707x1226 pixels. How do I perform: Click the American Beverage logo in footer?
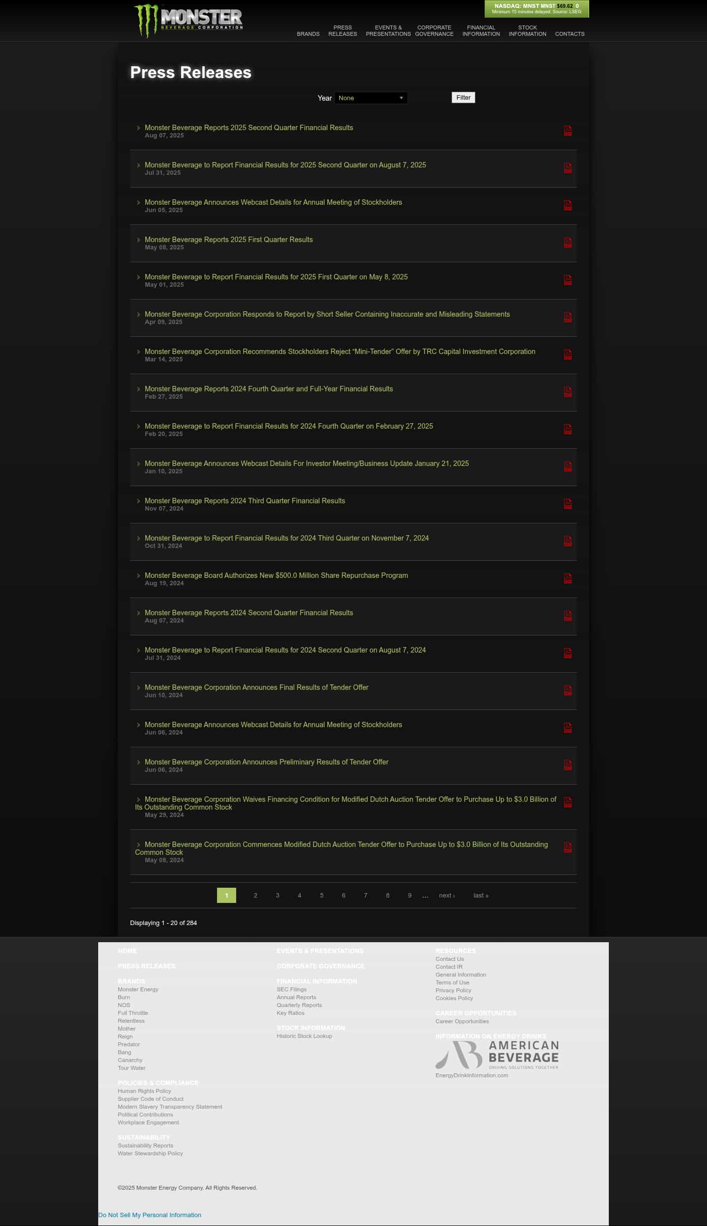[x=497, y=1055]
